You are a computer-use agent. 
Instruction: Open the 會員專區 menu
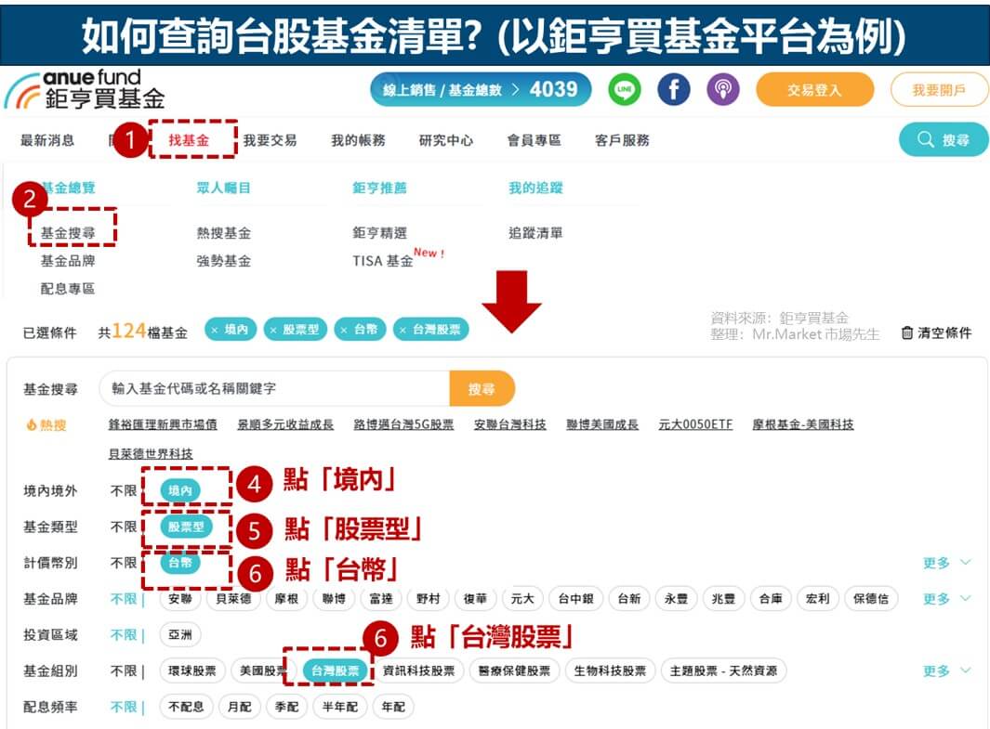pyautogui.click(x=535, y=140)
